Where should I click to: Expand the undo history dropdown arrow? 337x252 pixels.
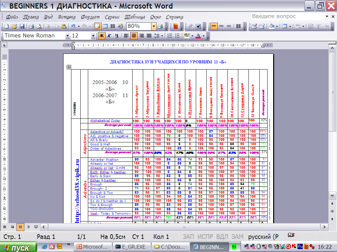79,26
